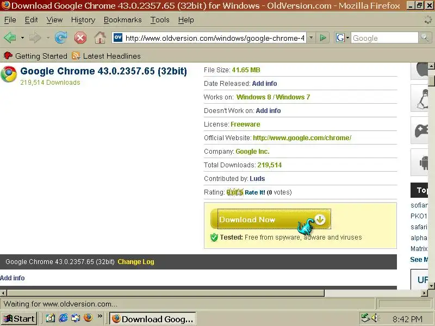
Task: Click the Download Goog... taskbar button
Action: (x=153, y=319)
